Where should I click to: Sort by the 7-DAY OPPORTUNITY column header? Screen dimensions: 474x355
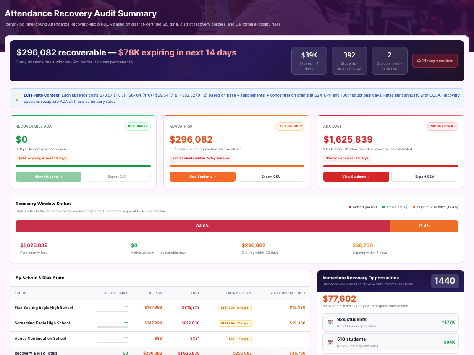pos(288,293)
